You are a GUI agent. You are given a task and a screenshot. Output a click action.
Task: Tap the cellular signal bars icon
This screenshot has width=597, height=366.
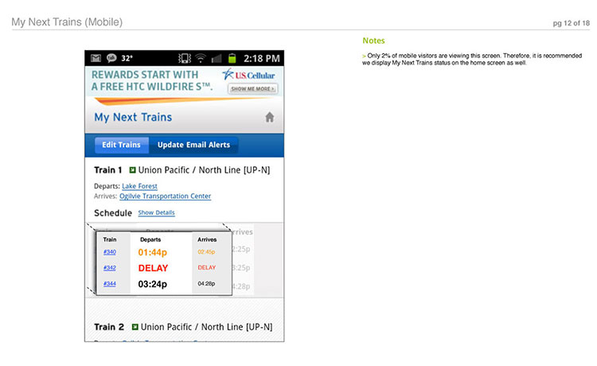coord(217,58)
